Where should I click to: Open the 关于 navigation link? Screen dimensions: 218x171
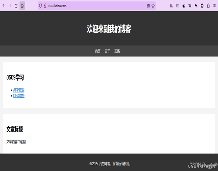tap(107, 51)
